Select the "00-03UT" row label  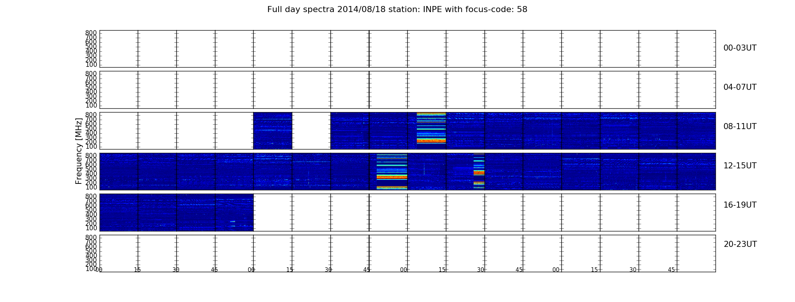pos(740,48)
